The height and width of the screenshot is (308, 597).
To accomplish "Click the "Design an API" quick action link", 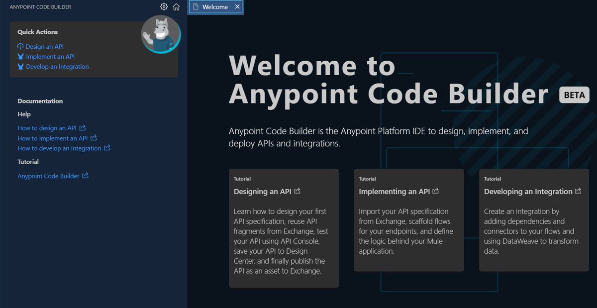I will [x=44, y=46].
